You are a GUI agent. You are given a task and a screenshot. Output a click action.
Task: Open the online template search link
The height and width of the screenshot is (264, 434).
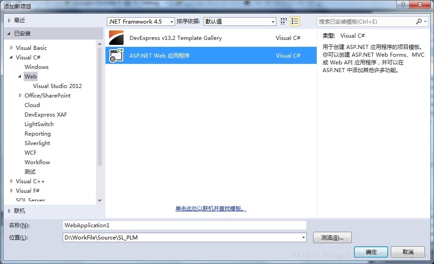coord(210,209)
